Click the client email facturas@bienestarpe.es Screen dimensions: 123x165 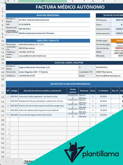point(109,76)
